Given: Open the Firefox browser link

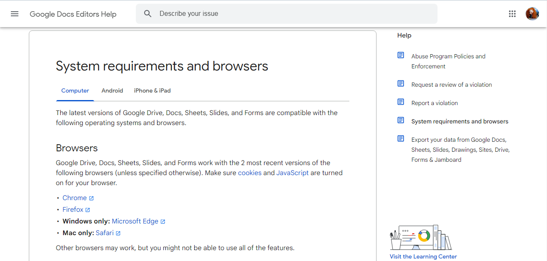Looking at the screenshot, I should pos(73,210).
